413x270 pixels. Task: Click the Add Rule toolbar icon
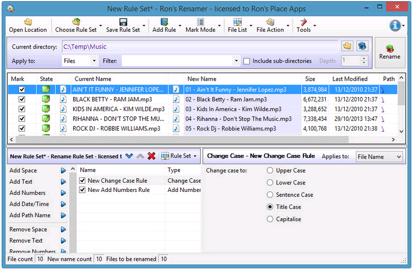tap(164, 22)
